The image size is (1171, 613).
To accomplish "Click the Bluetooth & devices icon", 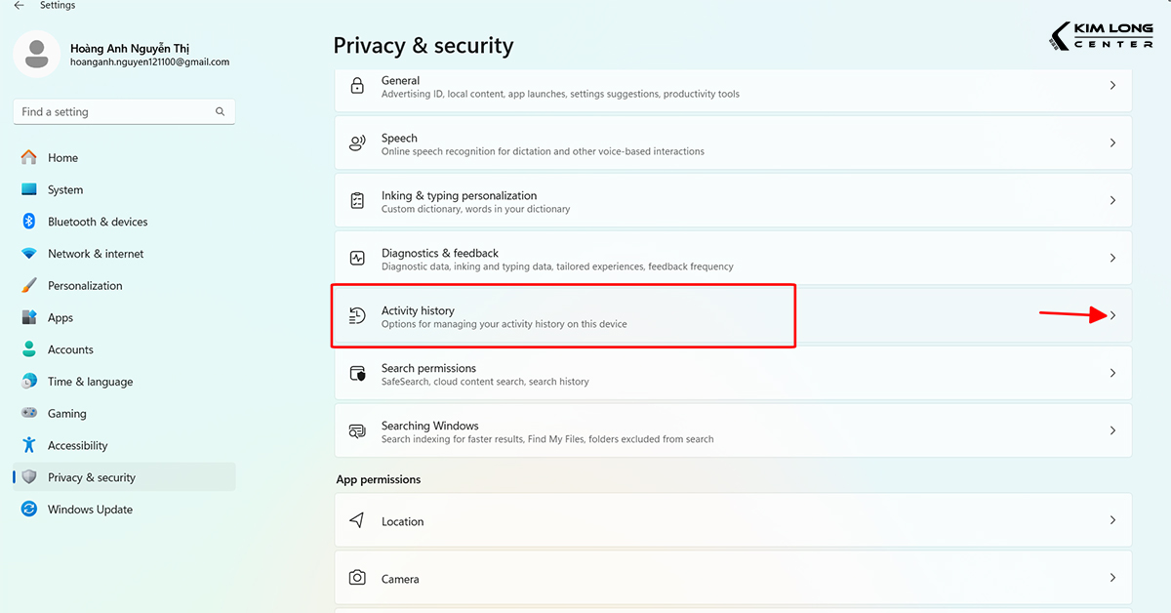I will [x=29, y=222].
